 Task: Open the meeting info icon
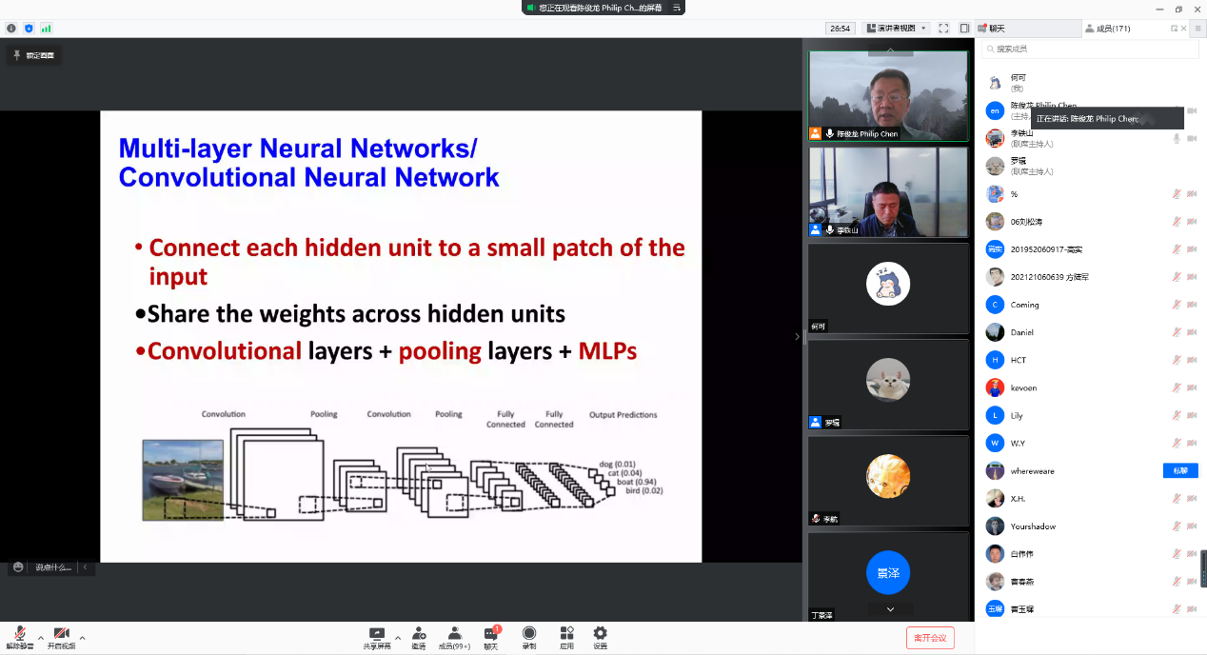click(x=11, y=29)
